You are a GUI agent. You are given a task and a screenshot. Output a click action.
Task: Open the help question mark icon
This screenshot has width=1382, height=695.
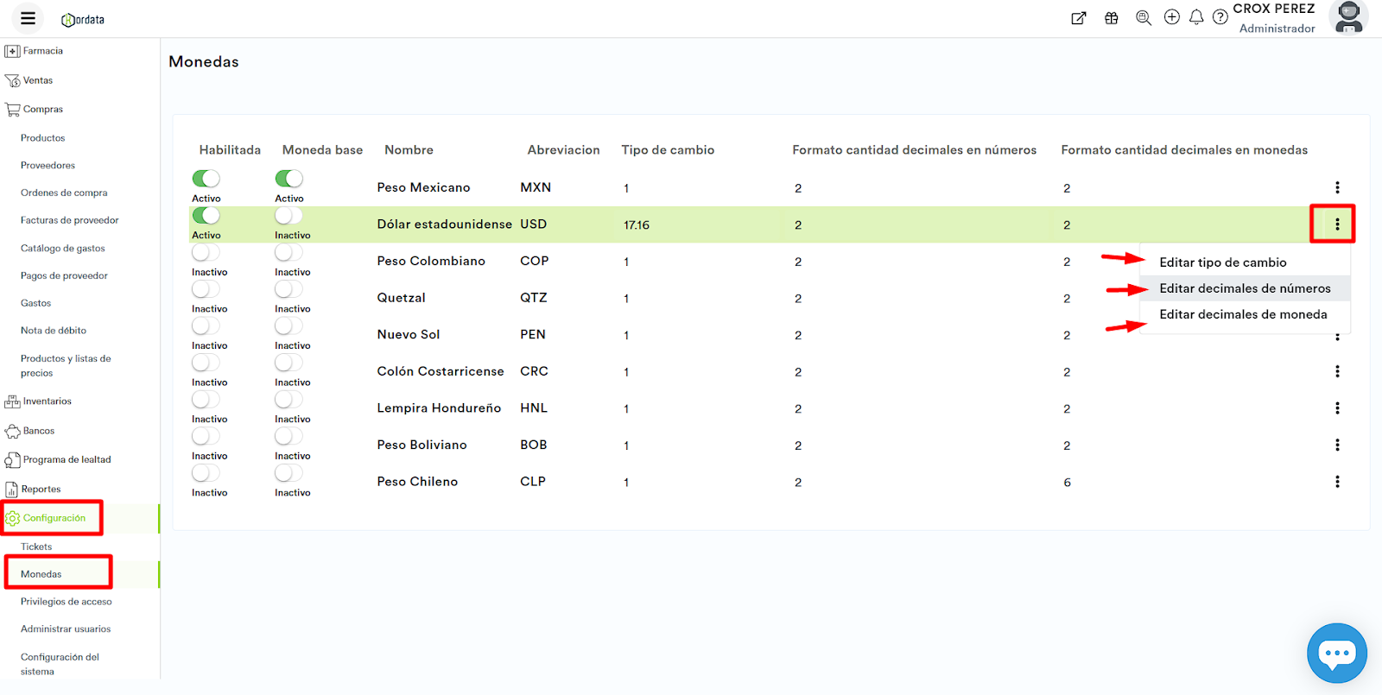1220,17
